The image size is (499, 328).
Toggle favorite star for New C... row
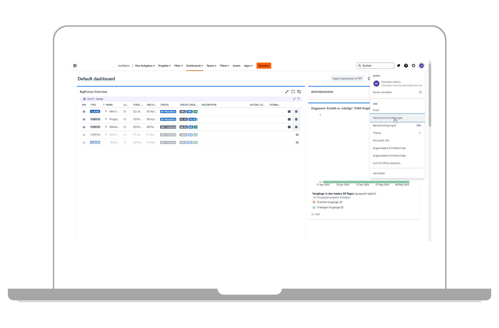(84, 112)
